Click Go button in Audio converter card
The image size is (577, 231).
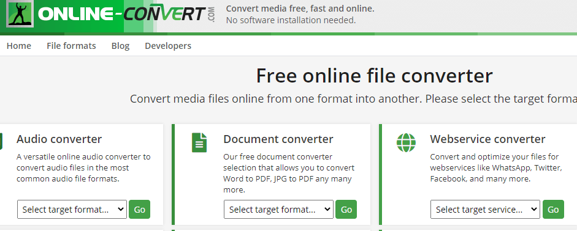(x=139, y=210)
